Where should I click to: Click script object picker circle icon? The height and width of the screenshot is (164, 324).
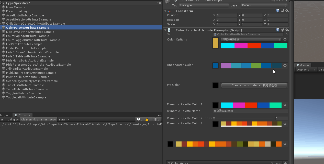286,34
